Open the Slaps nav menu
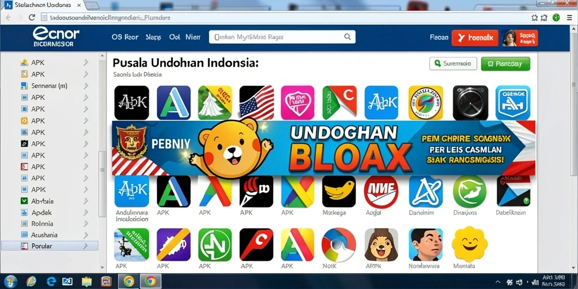The width and height of the screenshot is (578, 289). [x=154, y=37]
